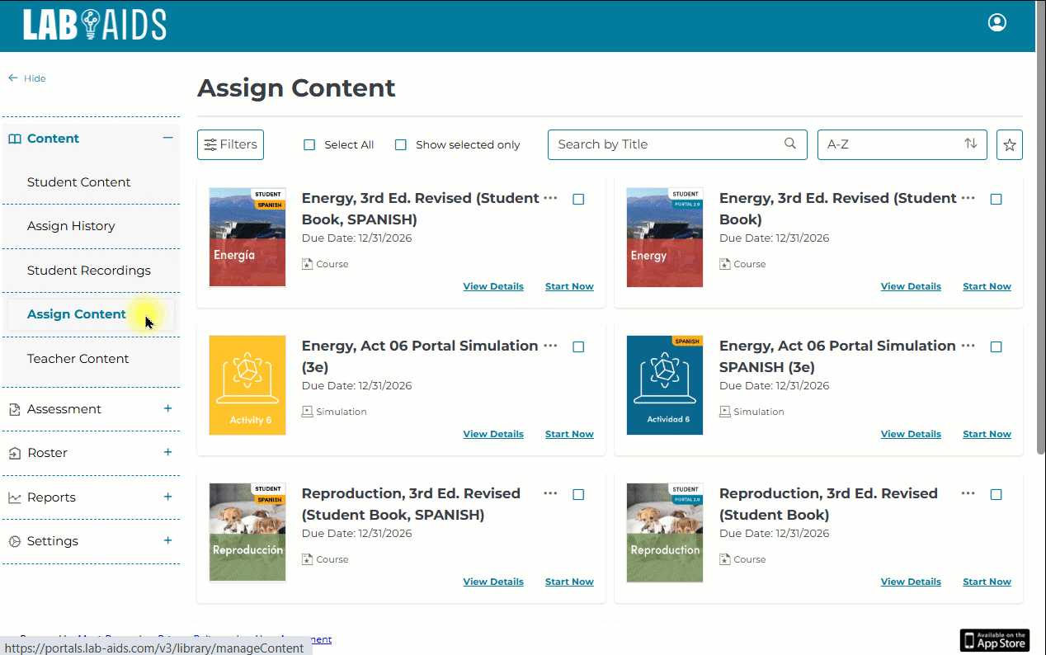This screenshot has height=655, width=1046.
Task: Click the LAB-AIDS logo
Action: [95, 25]
